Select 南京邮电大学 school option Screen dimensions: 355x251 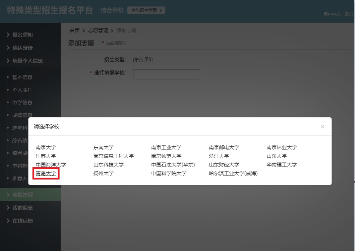(x=224, y=147)
